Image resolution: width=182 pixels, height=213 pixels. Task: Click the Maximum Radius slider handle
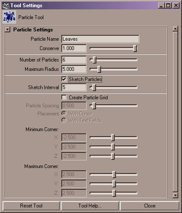pyautogui.click(x=99, y=69)
